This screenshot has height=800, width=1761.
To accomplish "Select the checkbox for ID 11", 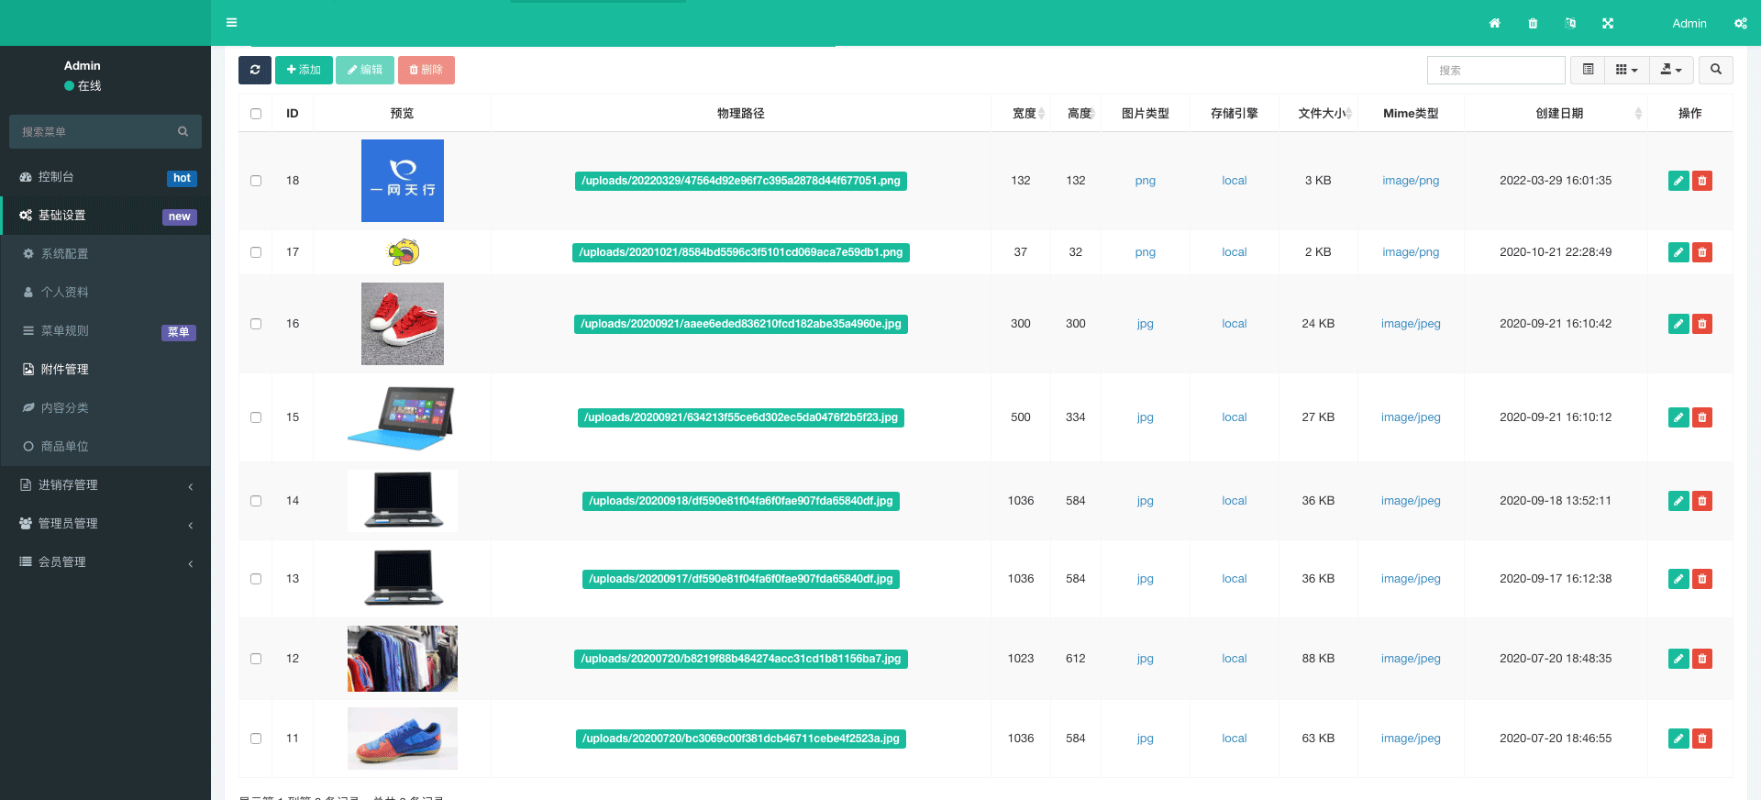I will (x=256, y=739).
